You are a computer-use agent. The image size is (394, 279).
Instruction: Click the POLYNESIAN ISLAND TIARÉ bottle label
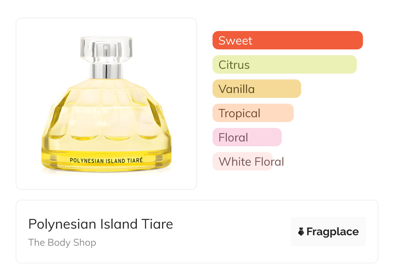[x=106, y=160]
